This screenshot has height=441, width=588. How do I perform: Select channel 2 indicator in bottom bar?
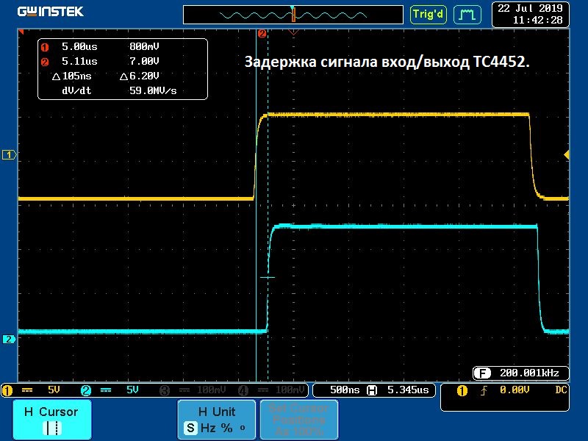point(86,391)
